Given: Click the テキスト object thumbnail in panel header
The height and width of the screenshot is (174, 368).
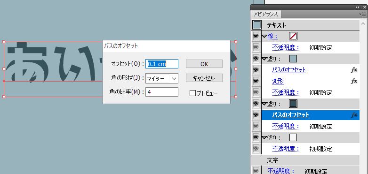Looking at the screenshot, I should pos(256,25).
